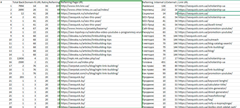The width and height of the screenshot is (240, 108).
Task: Select the 'Internal Li' header cell
Action: [160, 2]
